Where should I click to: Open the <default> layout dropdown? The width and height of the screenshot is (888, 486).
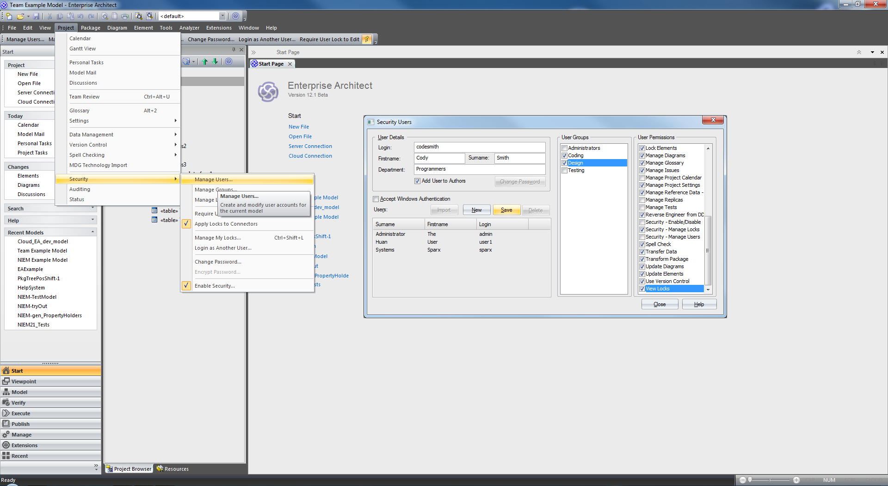[x=222, y=16]
